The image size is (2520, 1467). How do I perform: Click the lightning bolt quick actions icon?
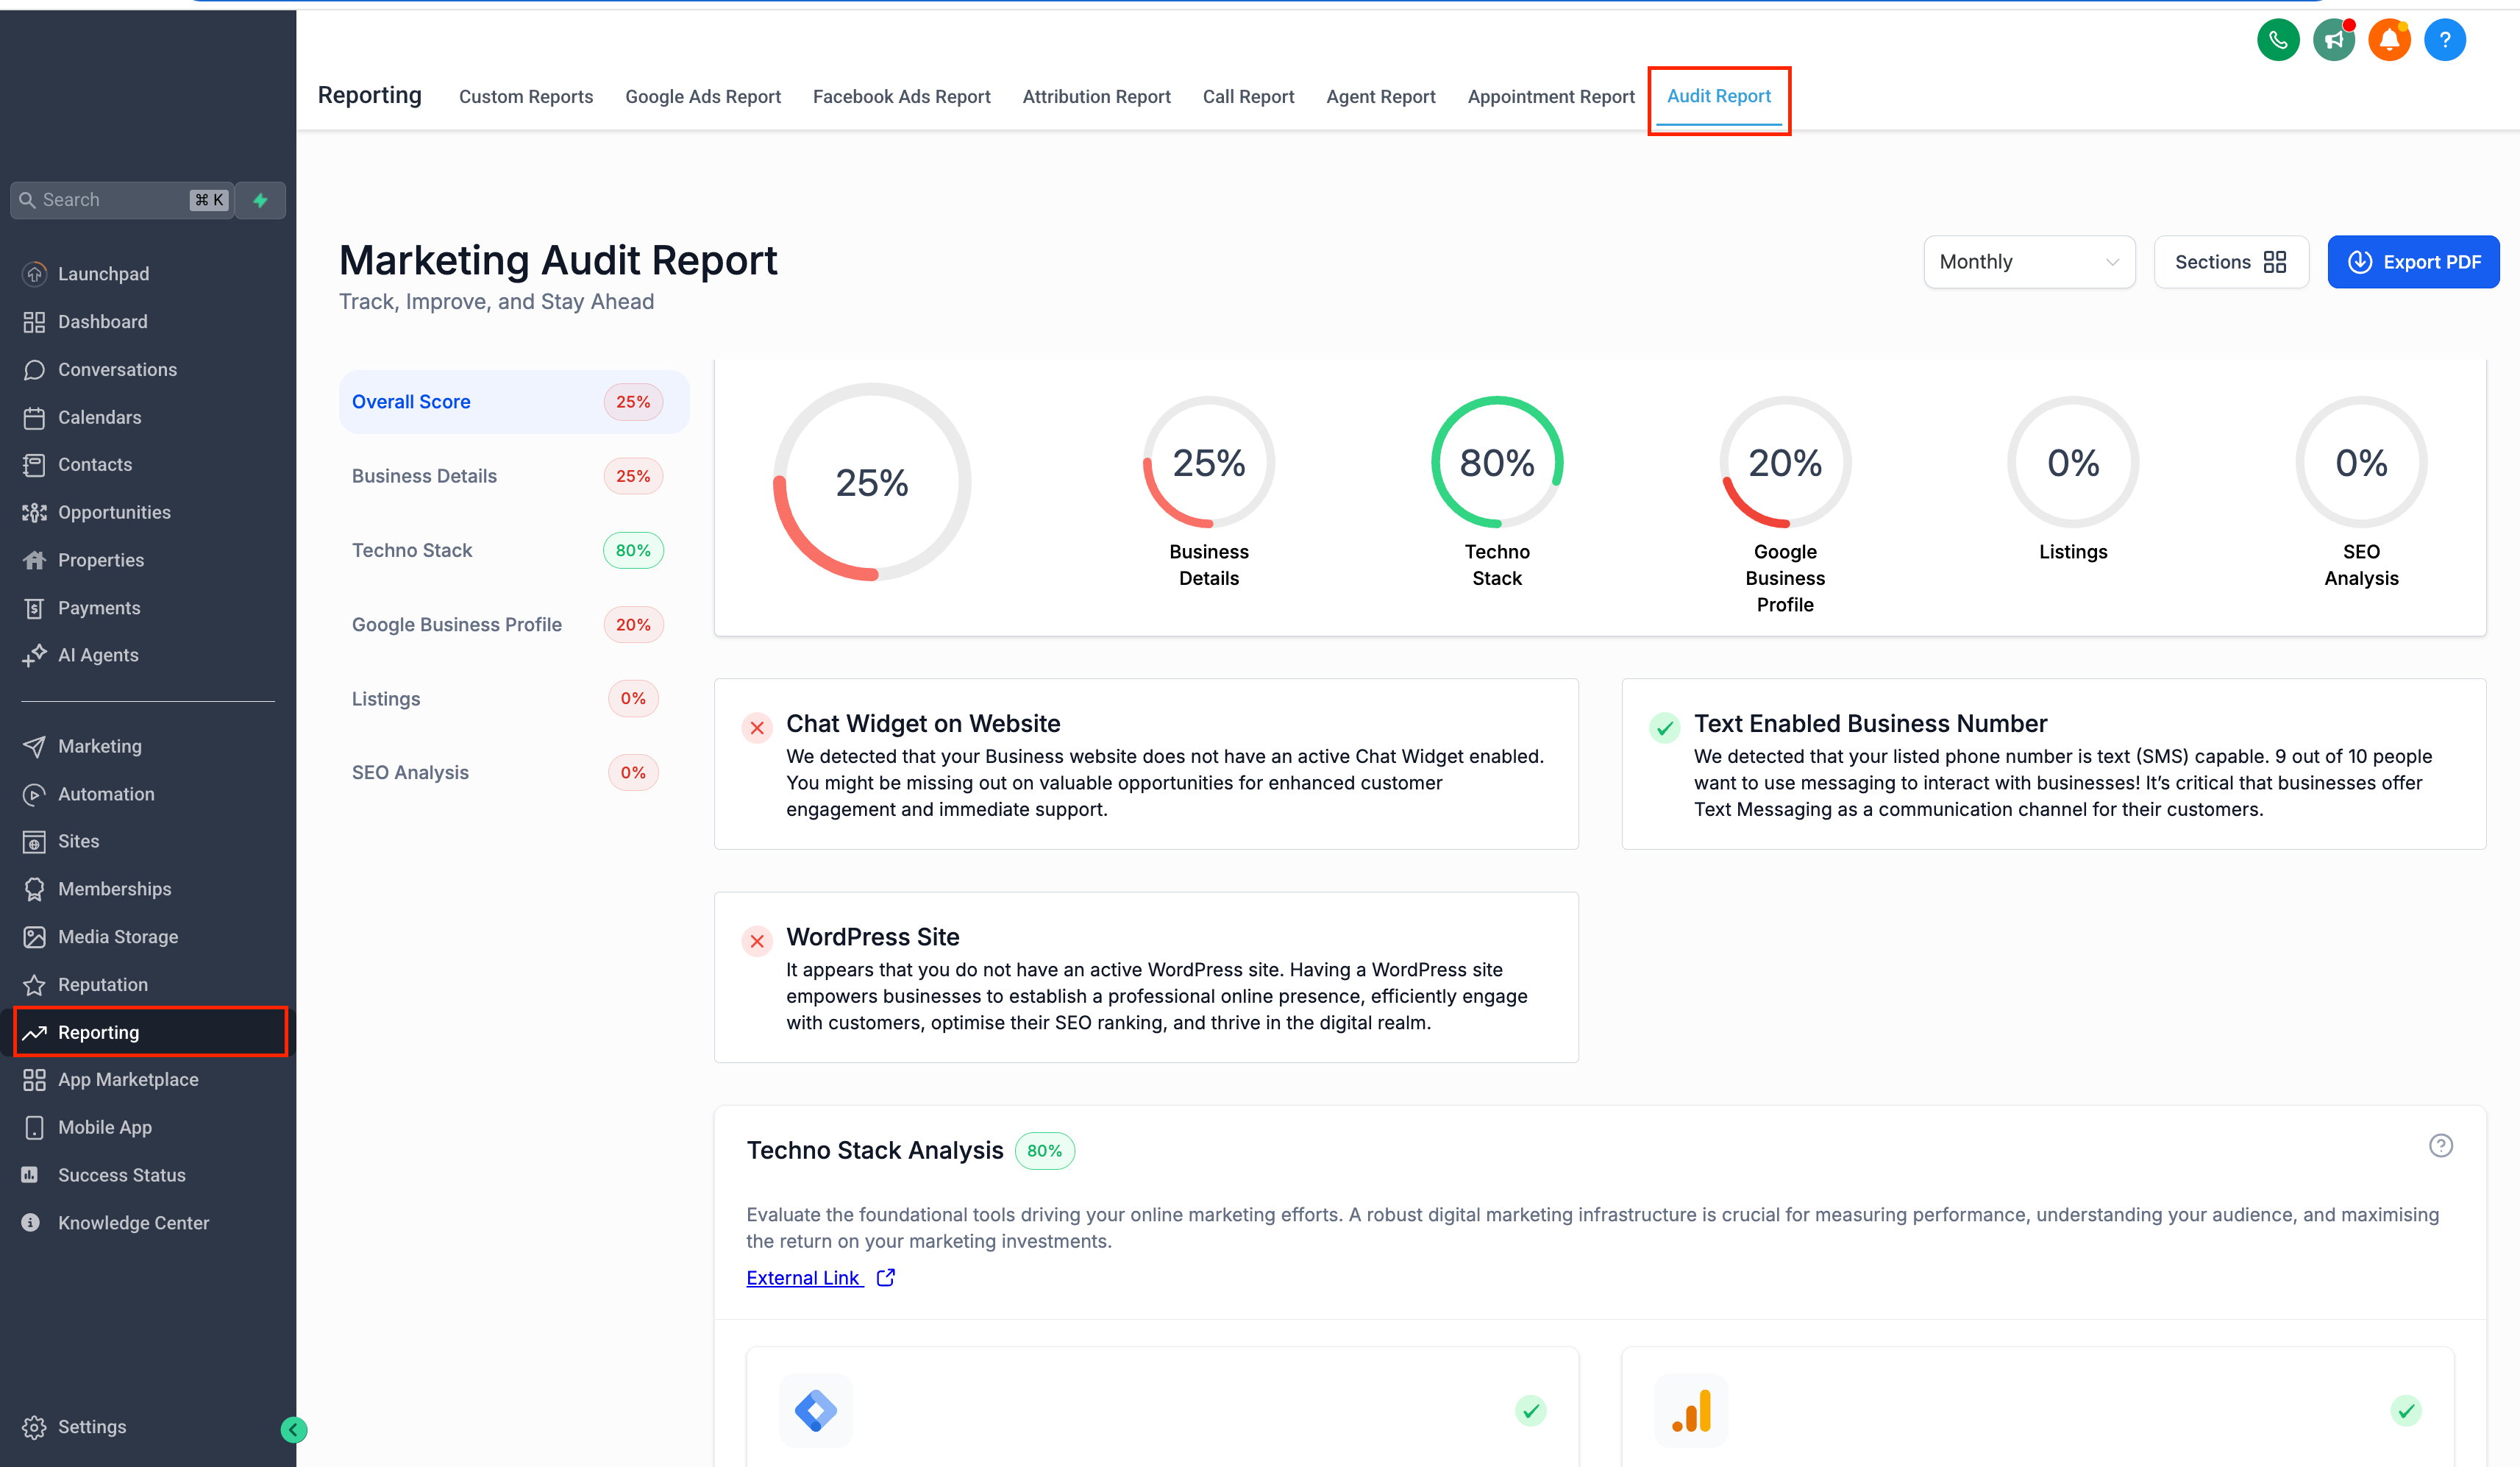coord(260,200)
